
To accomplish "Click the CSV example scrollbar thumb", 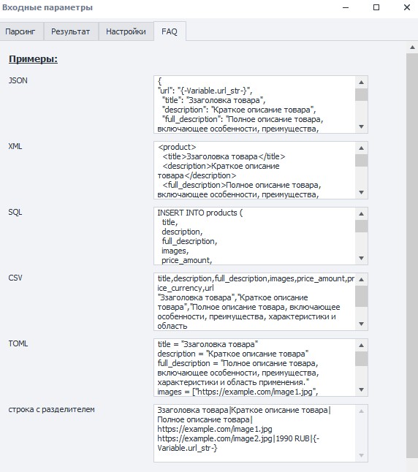I will 362,296.
